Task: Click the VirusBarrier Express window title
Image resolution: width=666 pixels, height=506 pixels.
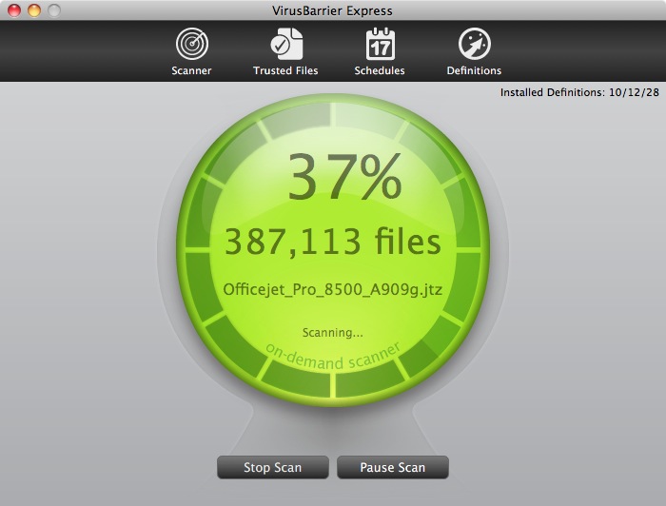Action: tap(332, 10)
